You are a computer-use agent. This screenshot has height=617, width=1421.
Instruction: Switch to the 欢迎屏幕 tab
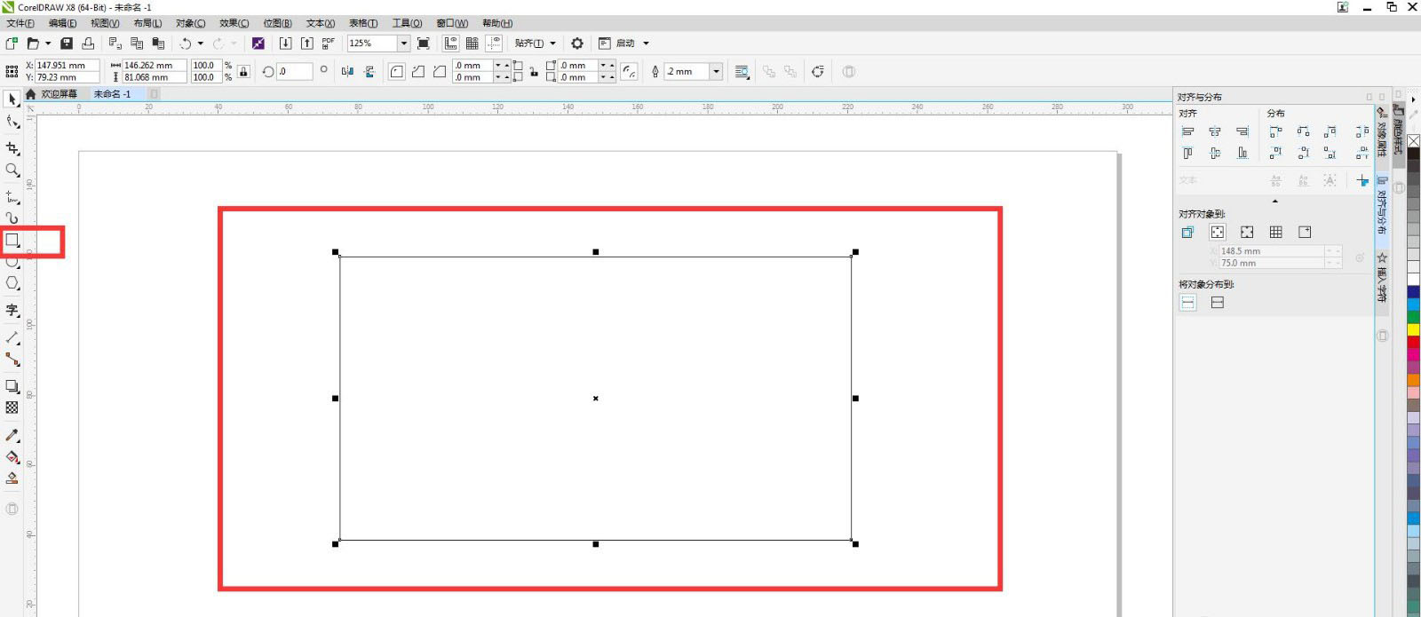coord(59,94)
